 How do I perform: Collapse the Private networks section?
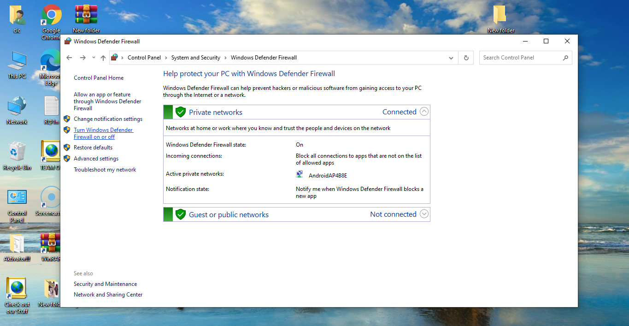[423, 112]
